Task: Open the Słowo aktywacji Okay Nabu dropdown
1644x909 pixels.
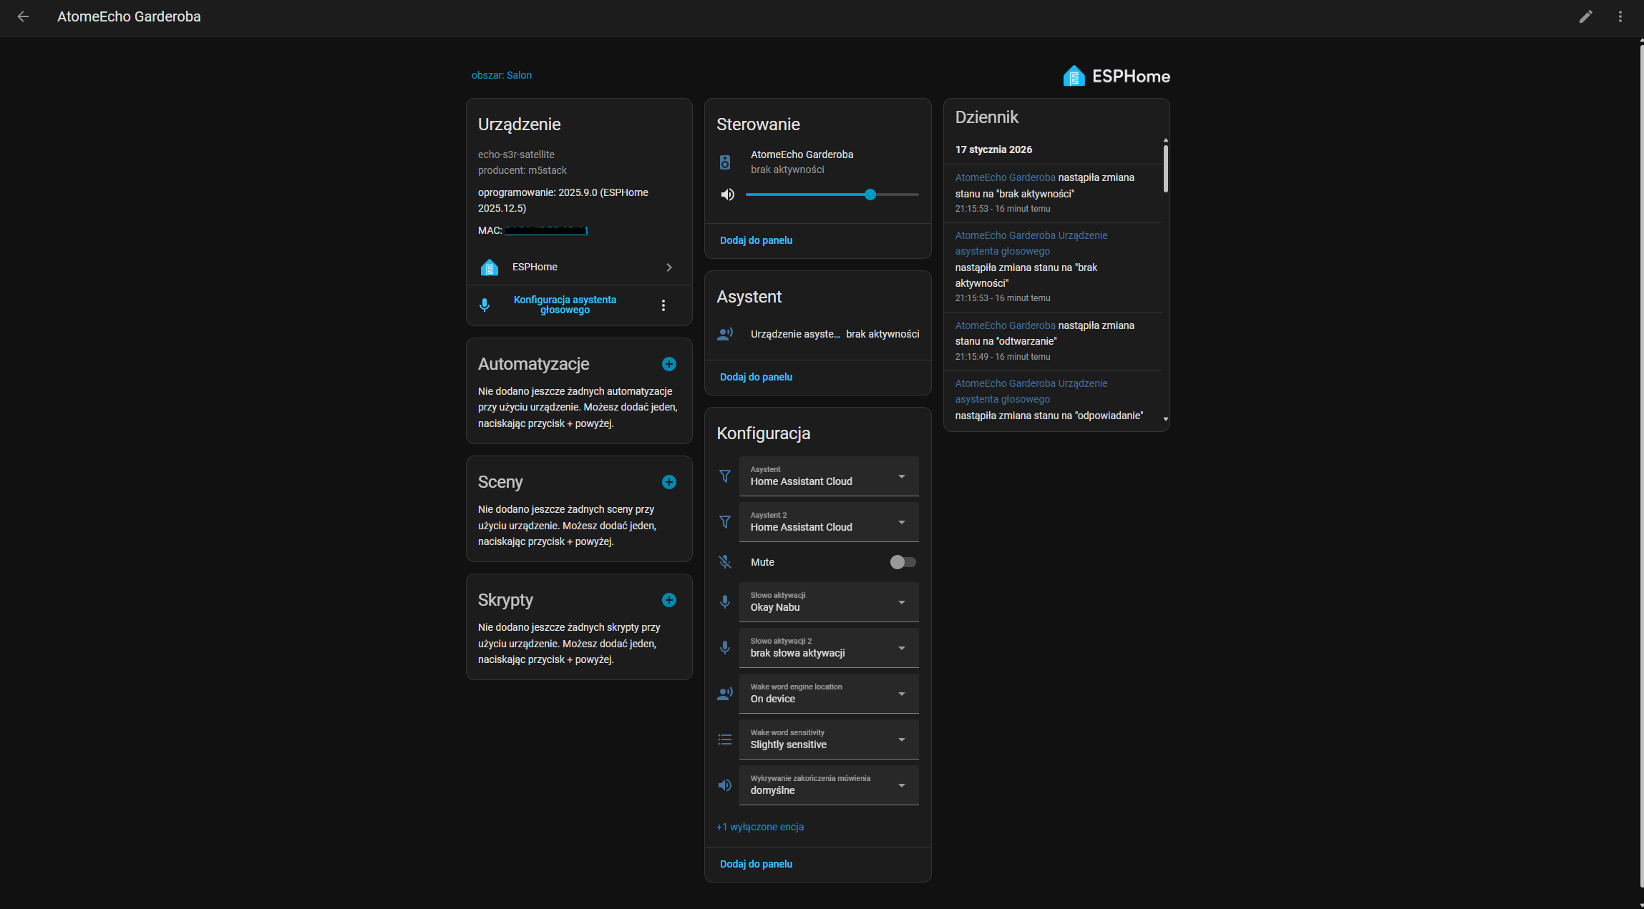Action: (x=828, y=602)
